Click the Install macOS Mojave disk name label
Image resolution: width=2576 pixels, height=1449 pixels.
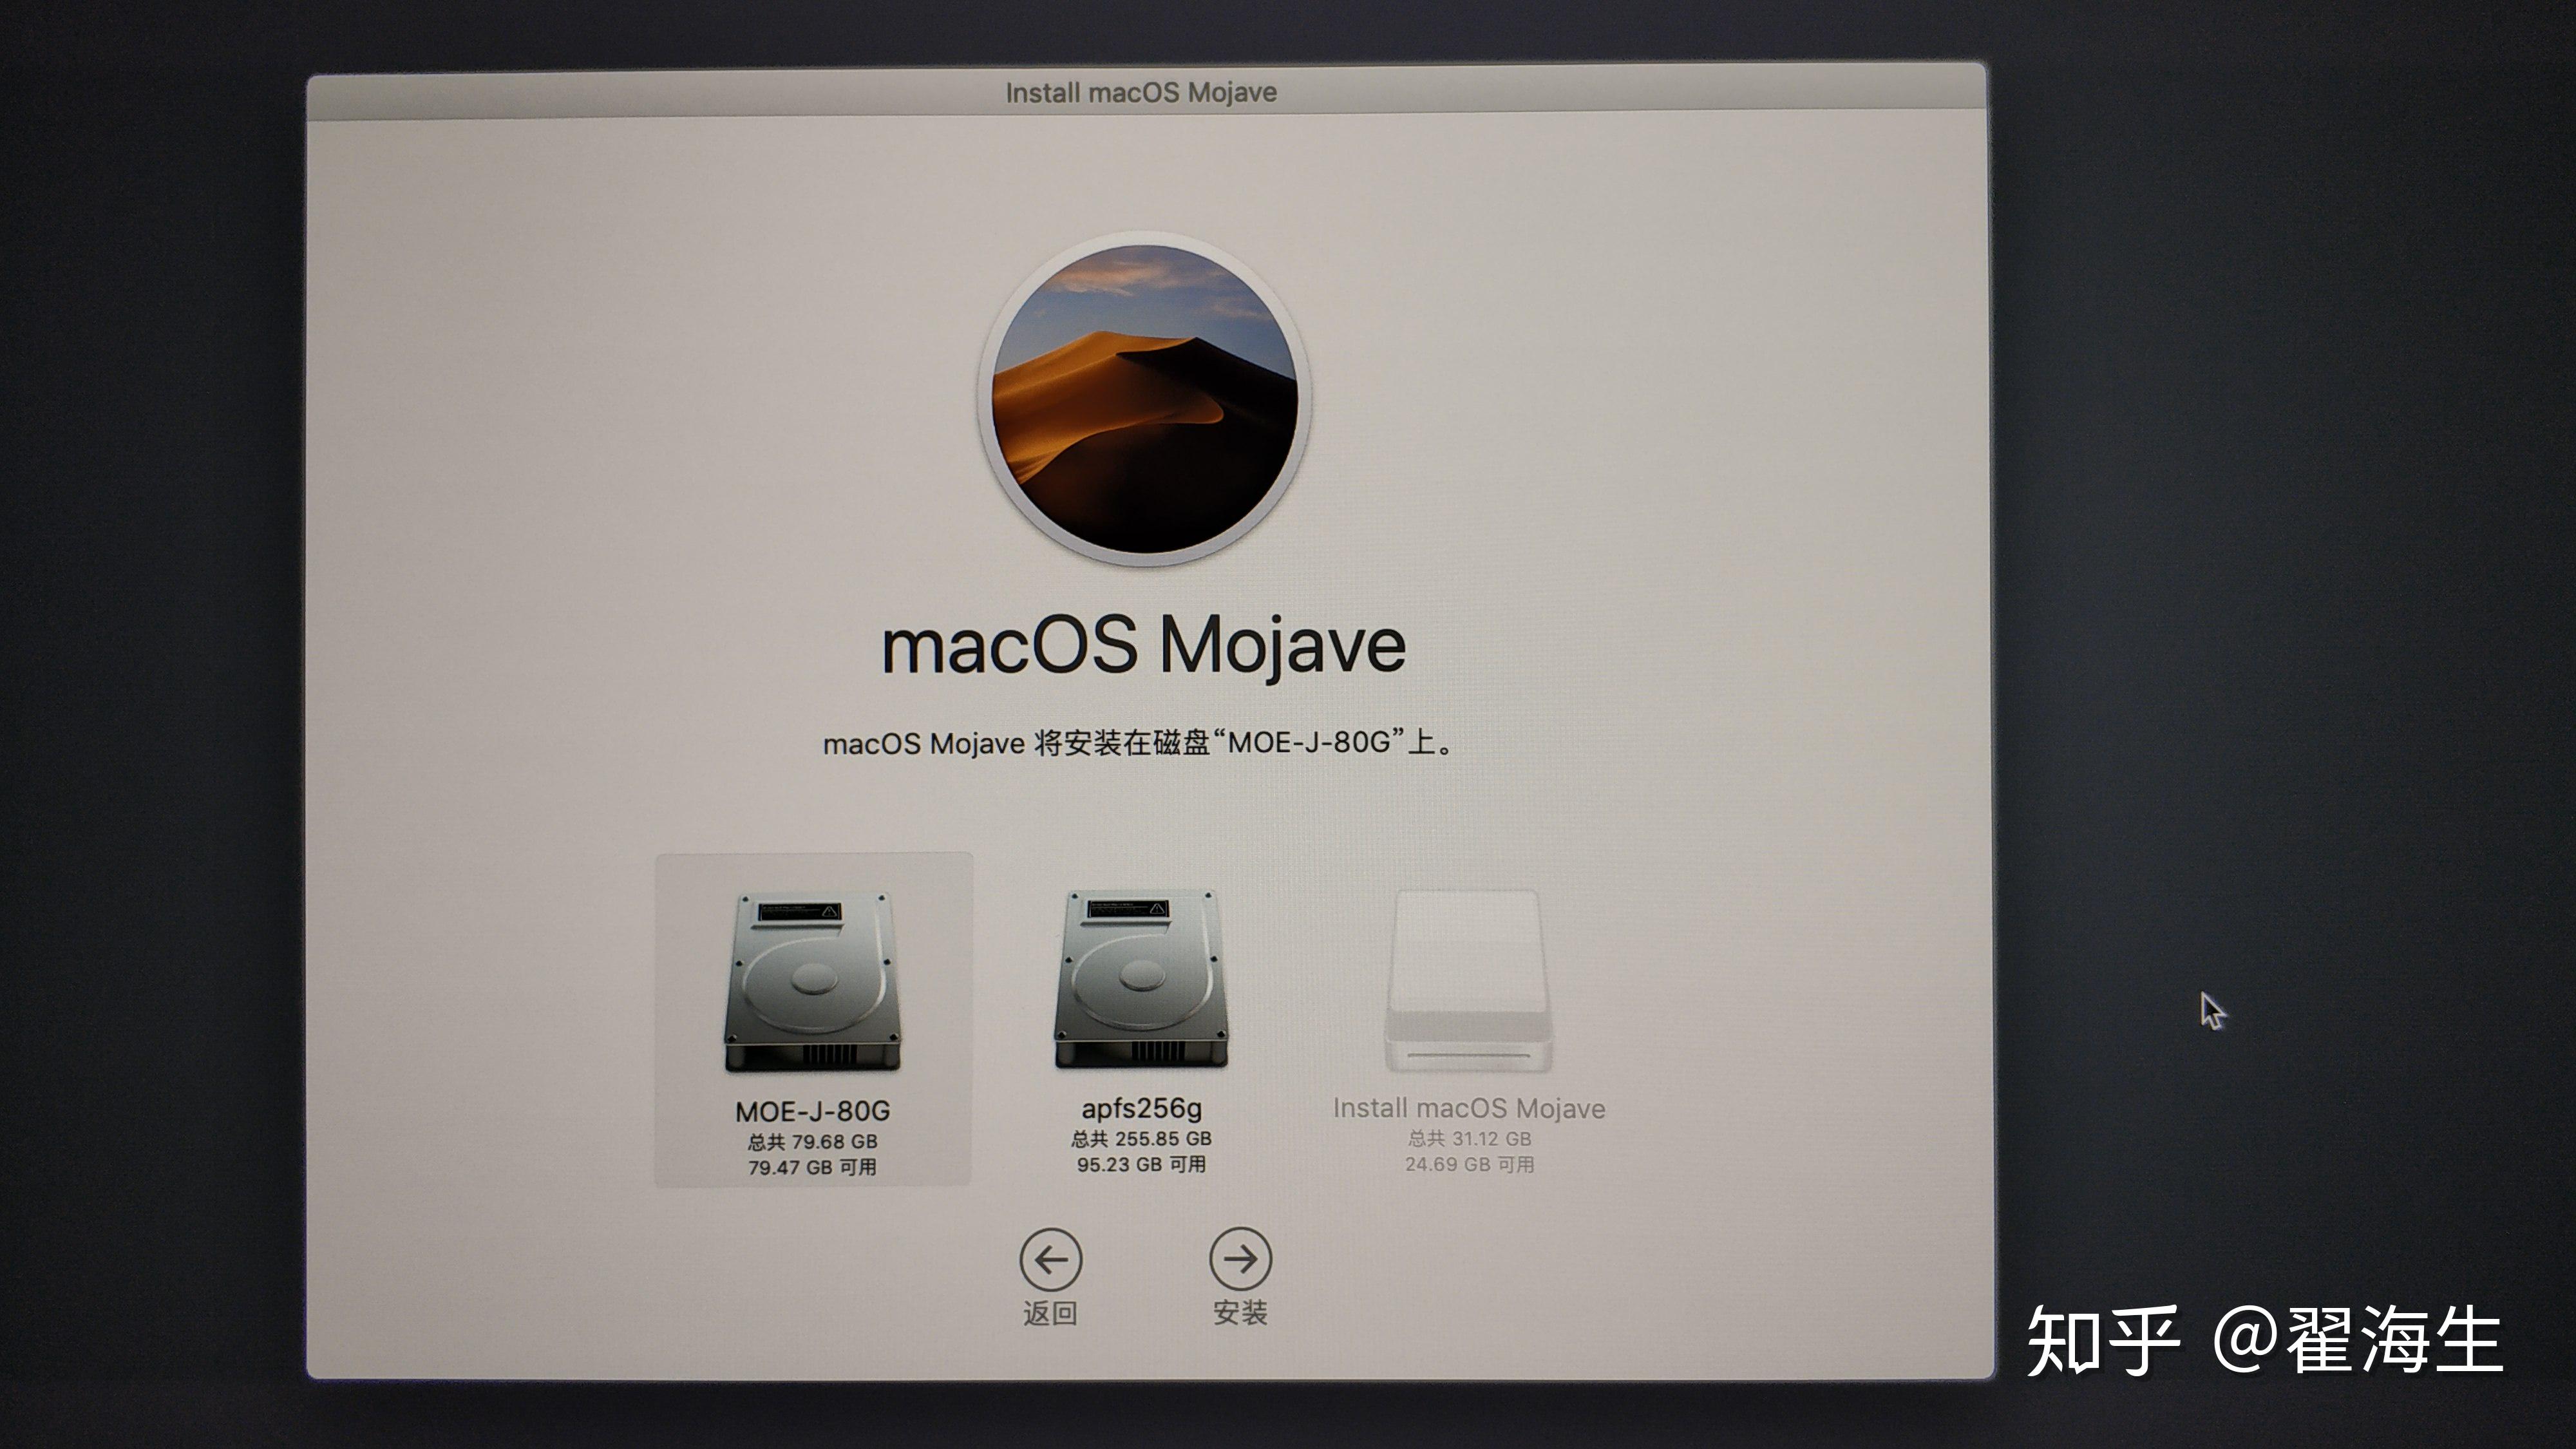click(x=1468, y=1108)
